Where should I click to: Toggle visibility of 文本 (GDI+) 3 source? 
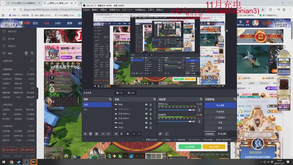(x=146, y=109)
